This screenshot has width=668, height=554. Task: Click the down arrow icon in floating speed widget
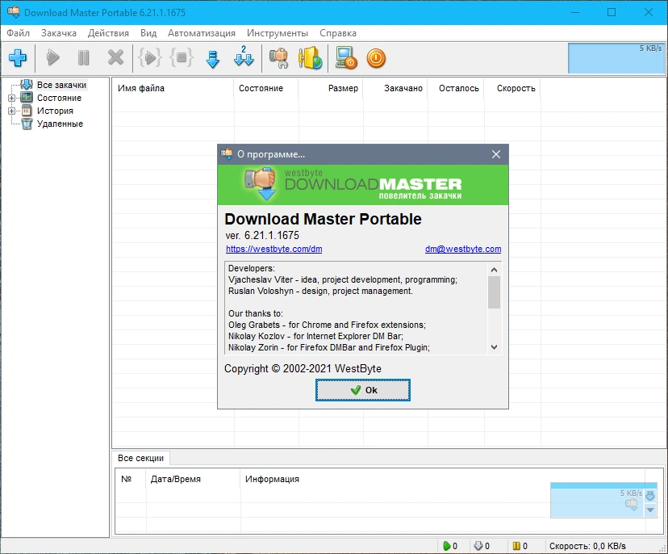[x=650, y=496]
